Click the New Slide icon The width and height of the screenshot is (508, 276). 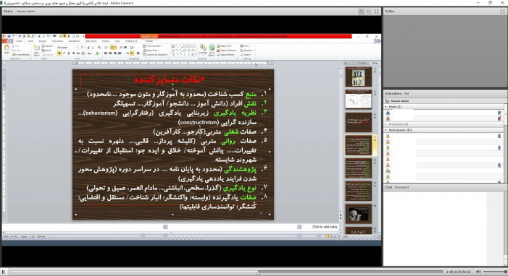coord(36,50)
